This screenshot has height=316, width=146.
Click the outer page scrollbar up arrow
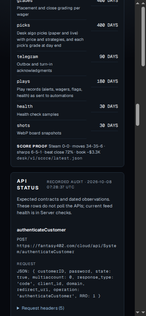tap(143, 3)
